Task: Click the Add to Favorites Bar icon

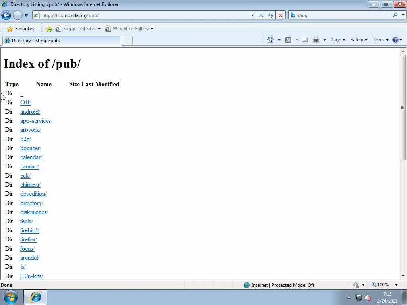Action: (x=48, y=29)
